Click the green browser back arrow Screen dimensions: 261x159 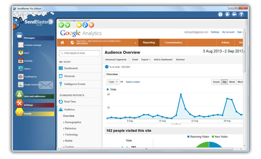point(61,25)
